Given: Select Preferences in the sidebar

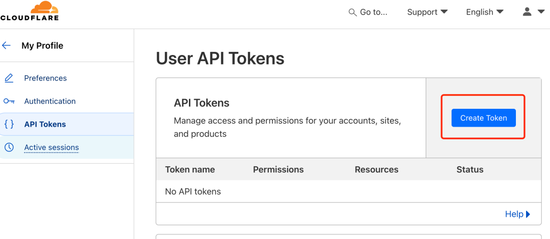Looking at the screenshot, I should pos(45,78).
